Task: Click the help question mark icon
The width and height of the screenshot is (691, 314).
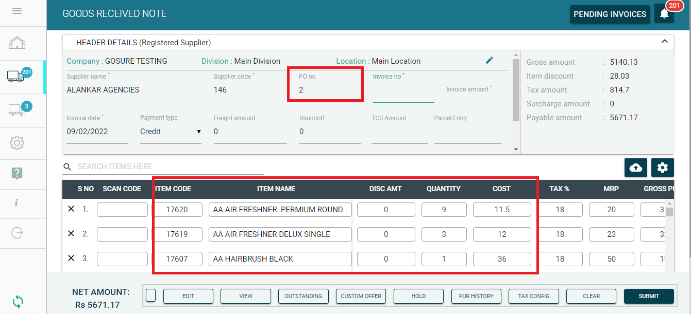Action: point(17,173)
